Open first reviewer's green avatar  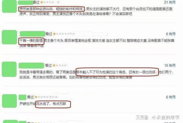click(9, 6)
